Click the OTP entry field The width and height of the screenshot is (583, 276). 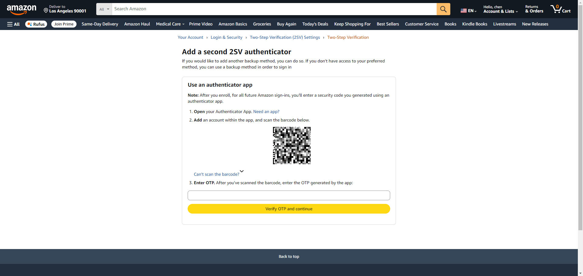coord(289,195)
